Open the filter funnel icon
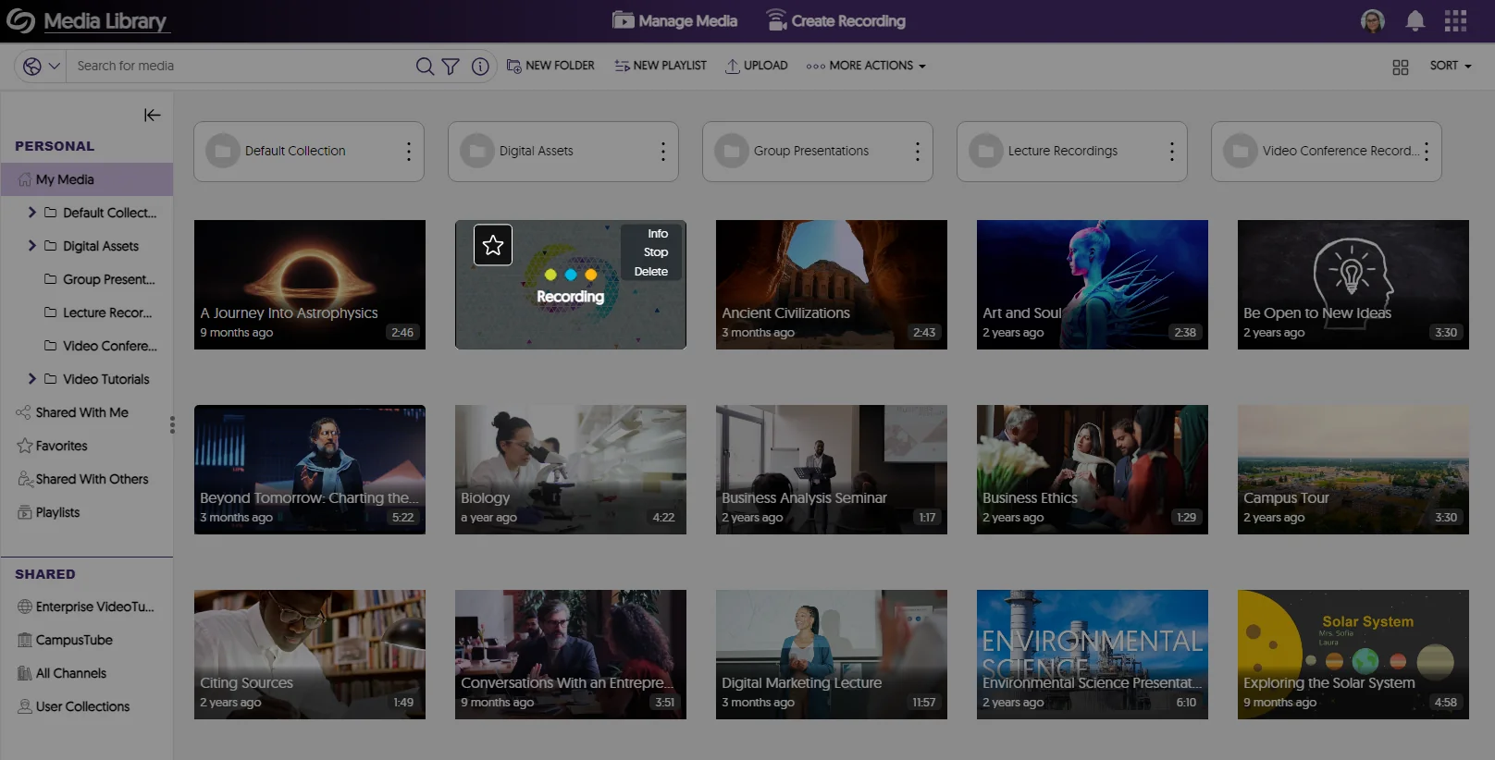Viewport: 1495px width, 760px height. tap(451, 66)
